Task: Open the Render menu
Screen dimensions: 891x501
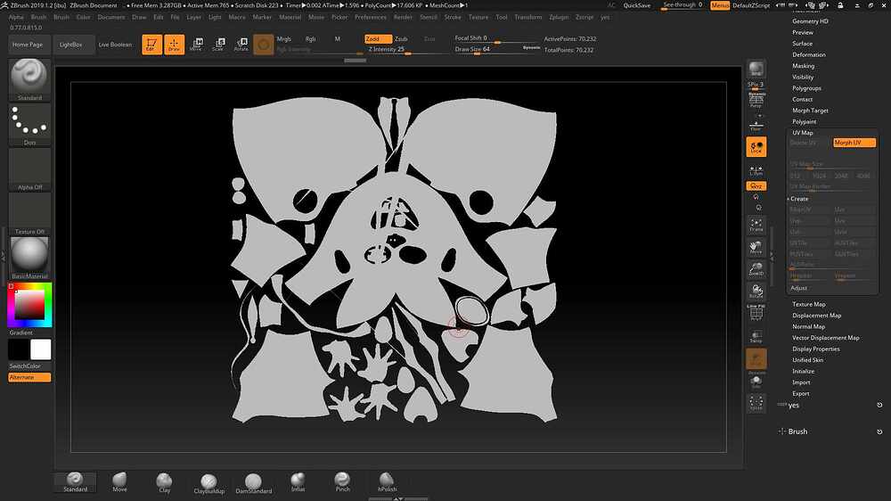Action: [403, 17]
